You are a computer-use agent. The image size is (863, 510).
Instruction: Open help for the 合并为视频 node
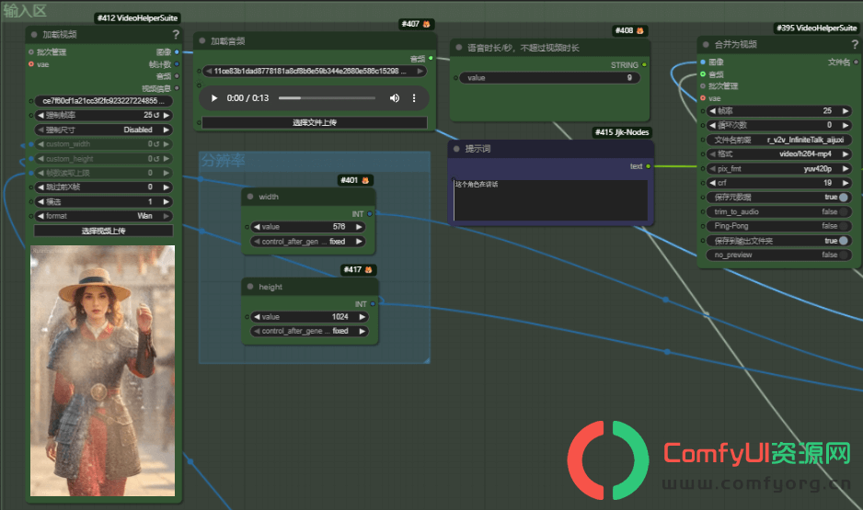[855, 44]
